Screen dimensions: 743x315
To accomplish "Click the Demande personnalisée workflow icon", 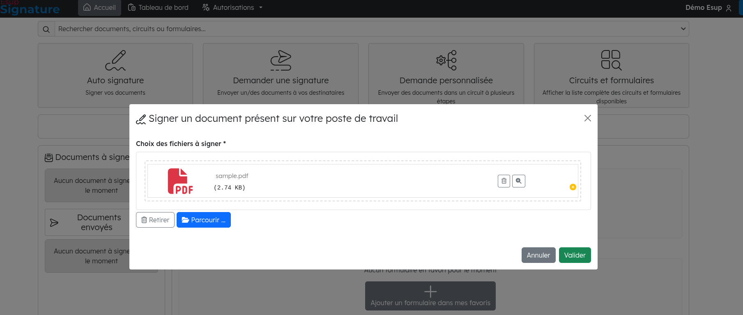I will click(x=446, y=61).
